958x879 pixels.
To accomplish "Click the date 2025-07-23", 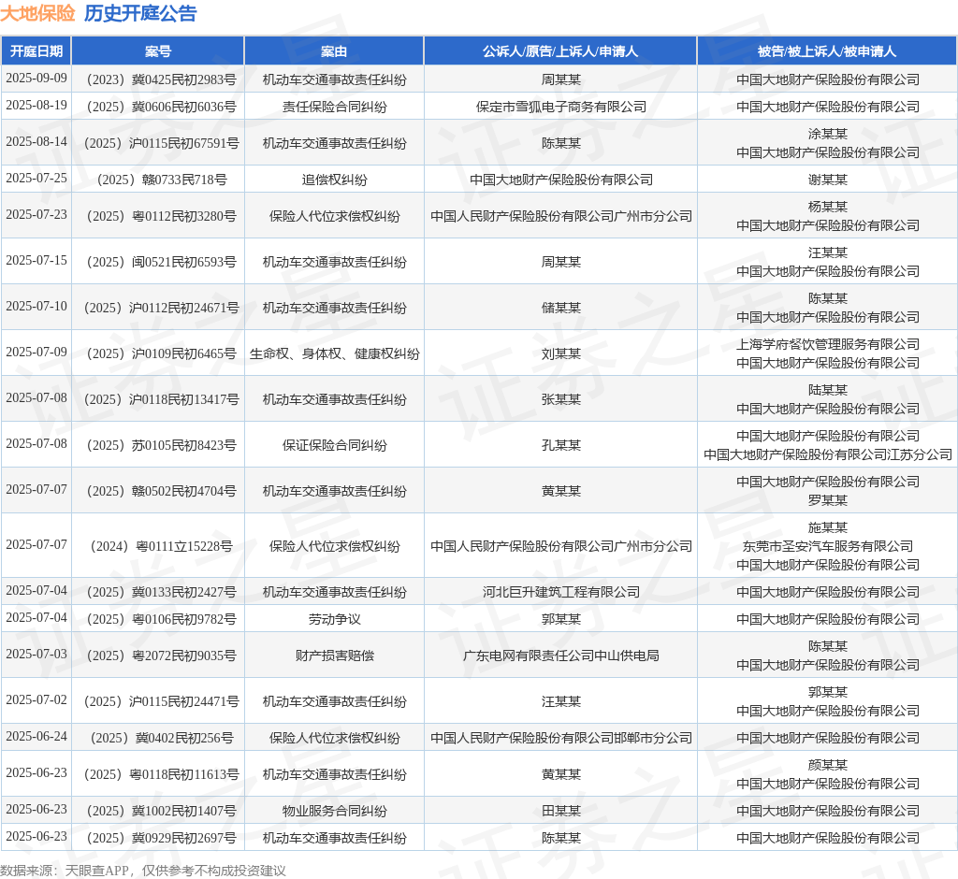I will pyautogui.click(x=36, y=215).
